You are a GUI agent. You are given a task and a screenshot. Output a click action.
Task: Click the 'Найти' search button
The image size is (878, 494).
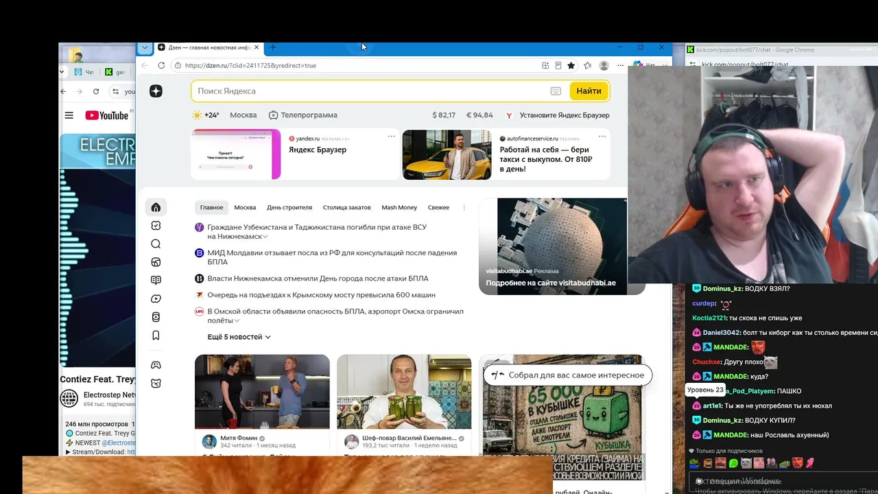(589, 91)
